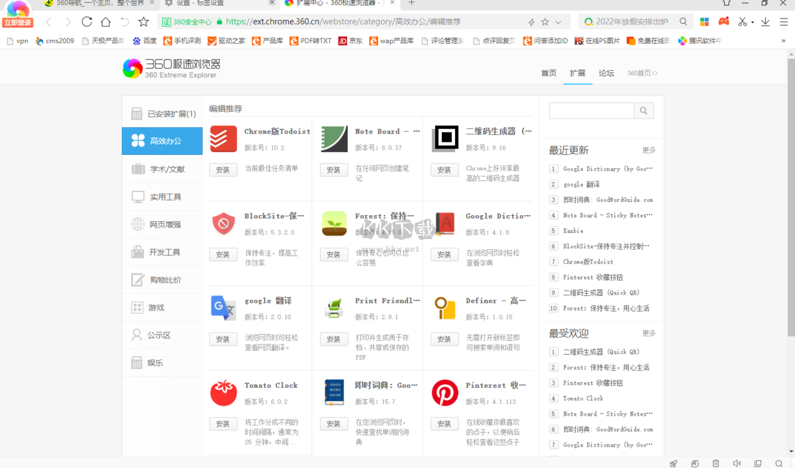Install the Note Board extension

coord(334,170)
